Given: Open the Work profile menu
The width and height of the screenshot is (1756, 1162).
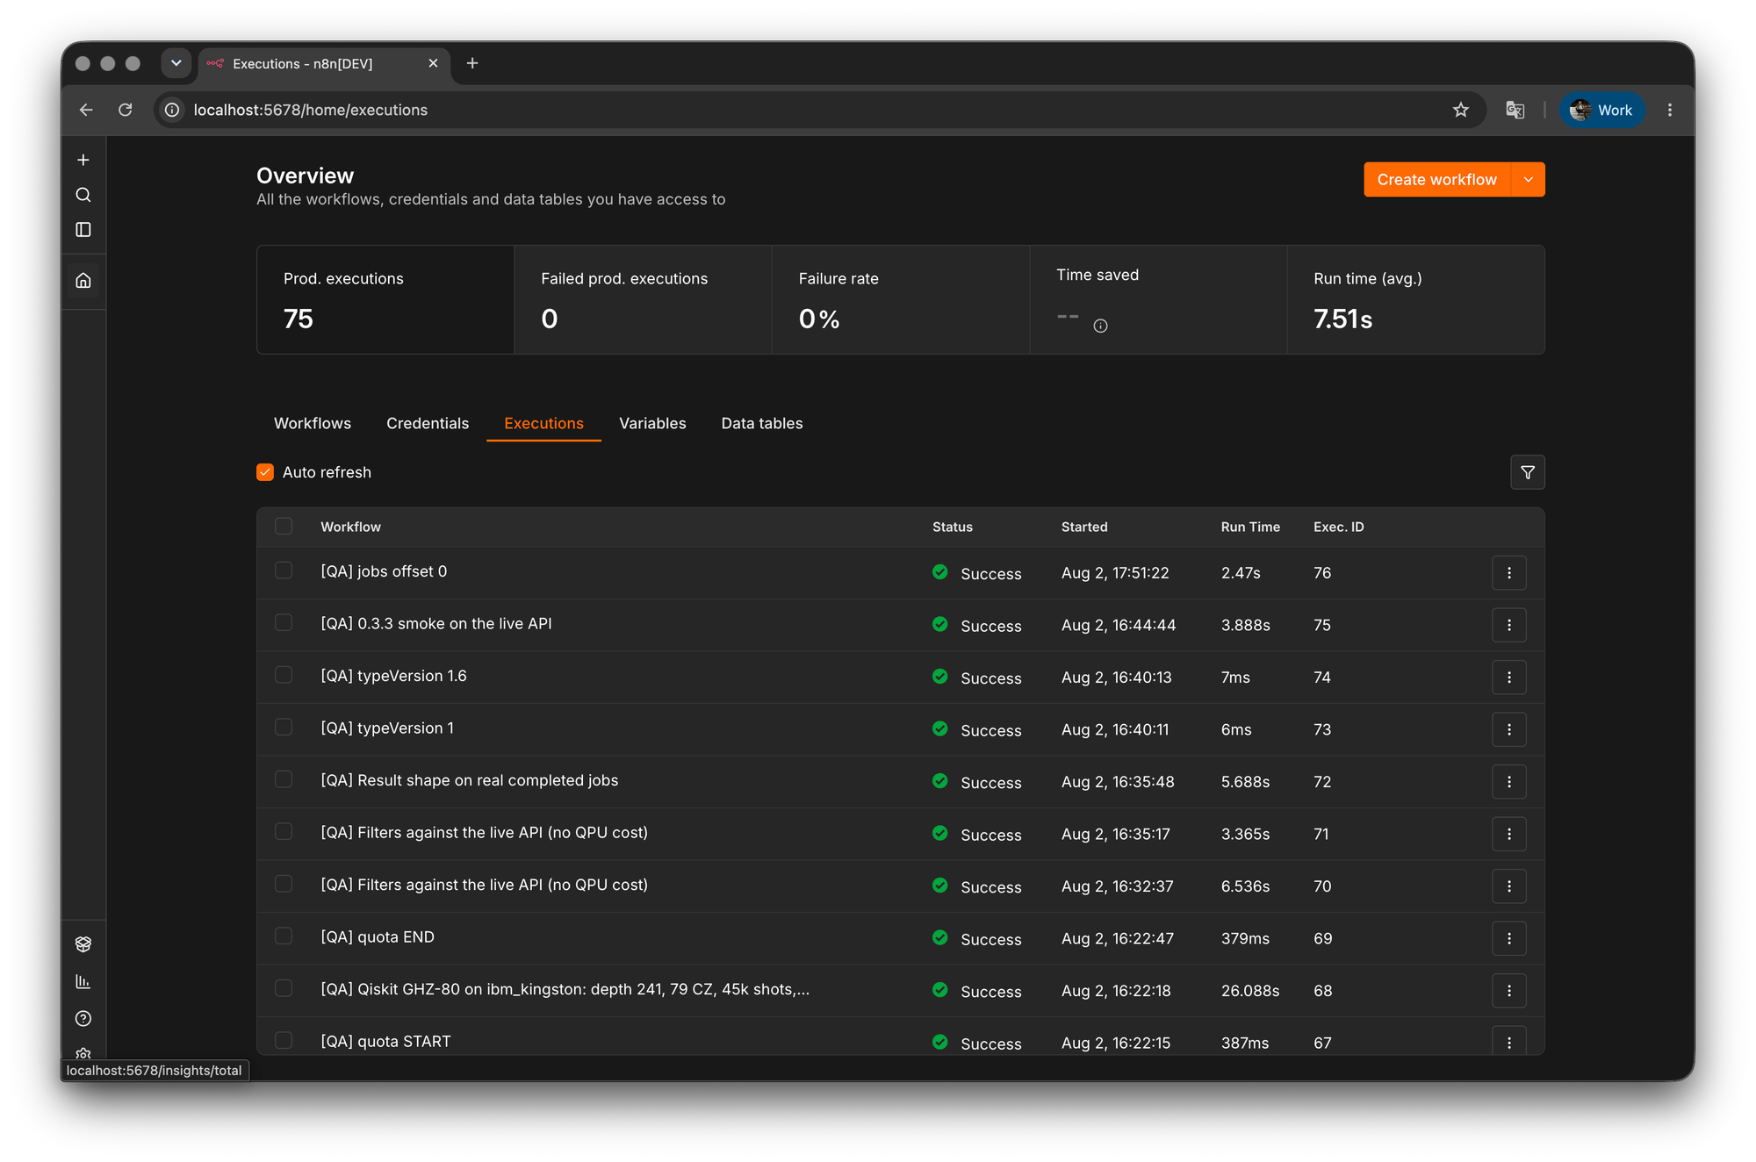Looking at the screenshot, I should [1601, 110].
